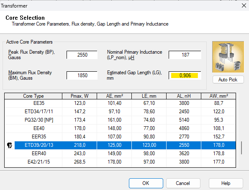249x190 pixels.
Task: Click AE value 97,10
Action: (x=115, y=112)
